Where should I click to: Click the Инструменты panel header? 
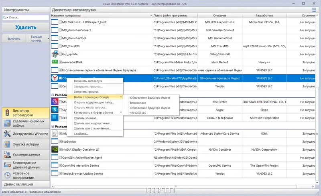[26, 10]
